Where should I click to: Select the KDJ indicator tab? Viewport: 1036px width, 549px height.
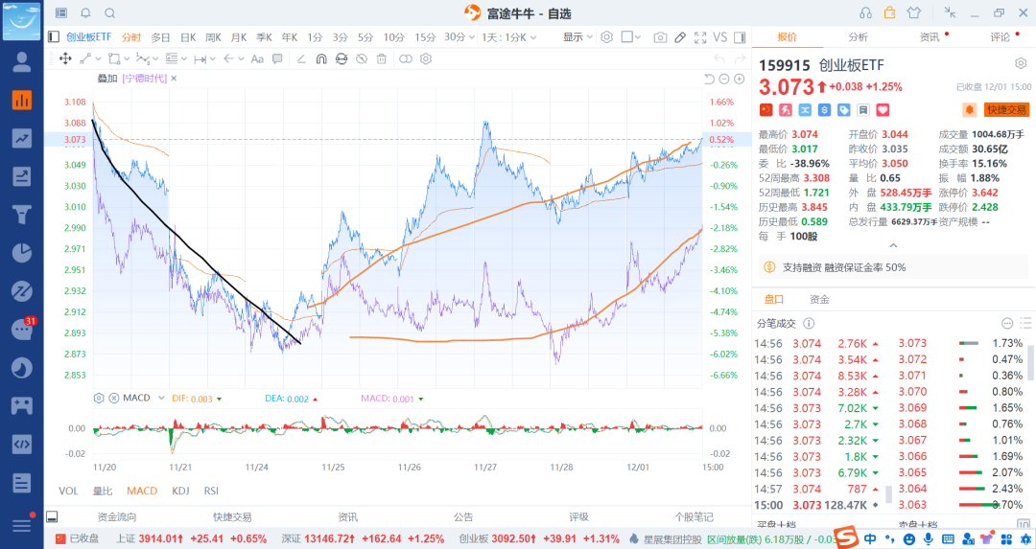tap(180, 491)
